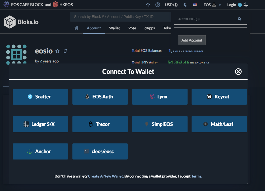Choose EOS Auth wallet option
The image size is (265, 191).
point(100,97)
